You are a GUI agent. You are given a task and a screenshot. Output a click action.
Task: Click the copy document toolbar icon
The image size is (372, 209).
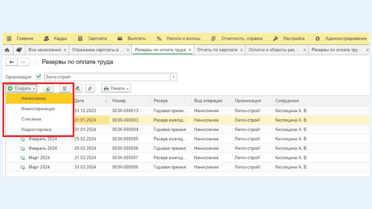pos(48,89)
